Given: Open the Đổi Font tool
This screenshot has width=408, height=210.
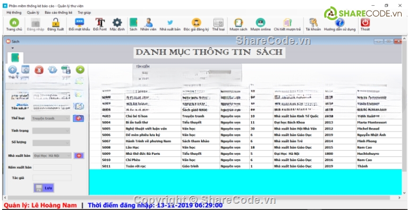Looking at the screenshot, I should pyautogui.click(x=100, y=25).
